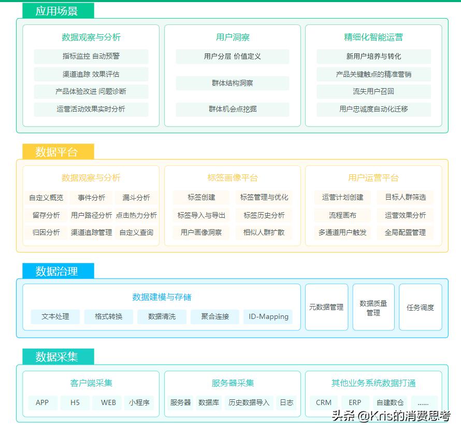The width and height of the screenshot is (461, 432).
Task: Click ID-Mapping under 数据建模与存储
Action: tap(268, 317)
